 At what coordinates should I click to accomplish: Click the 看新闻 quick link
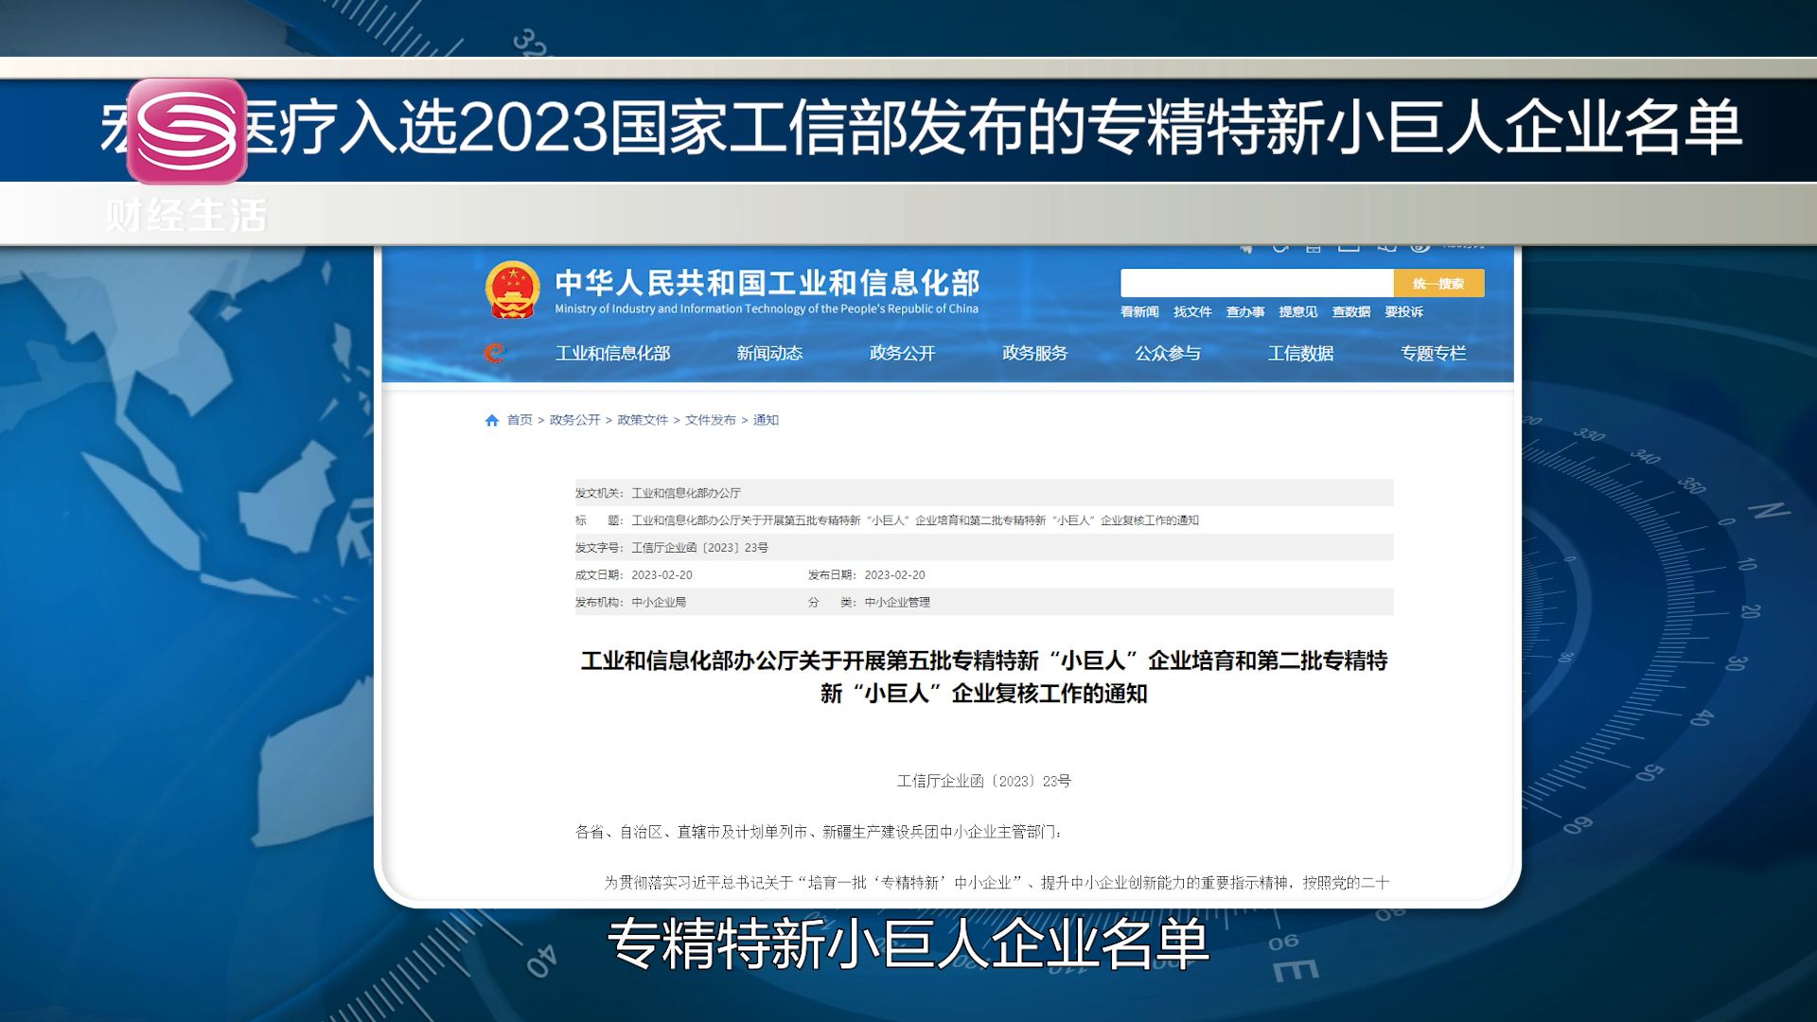1139,311
